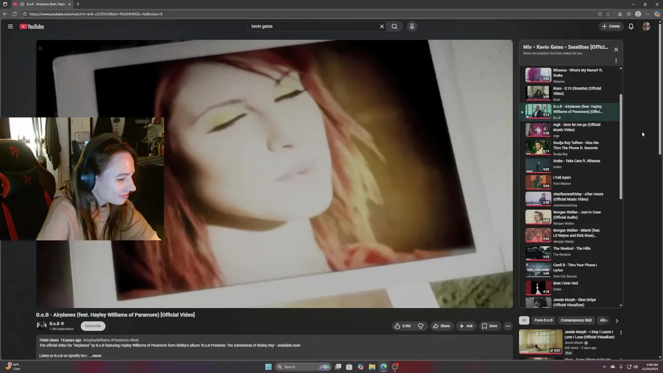Screen dimensions: 663x373
Task: Play Drake Take Care from playlist
Action: tap(569, 165)
